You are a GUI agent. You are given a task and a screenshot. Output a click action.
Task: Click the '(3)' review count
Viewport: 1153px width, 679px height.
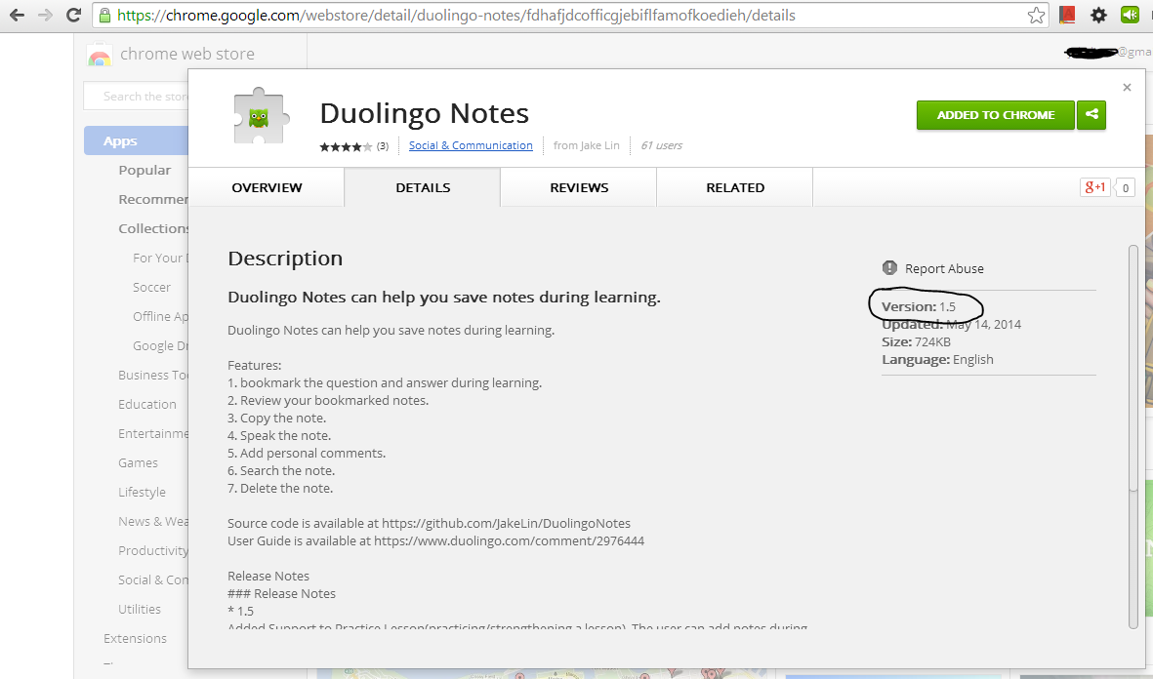[383, 146]
